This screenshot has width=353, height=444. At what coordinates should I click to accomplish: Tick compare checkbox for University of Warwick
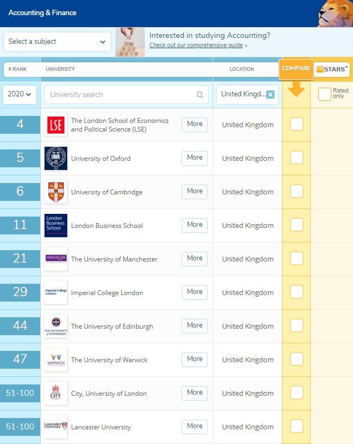click(297, 359)
